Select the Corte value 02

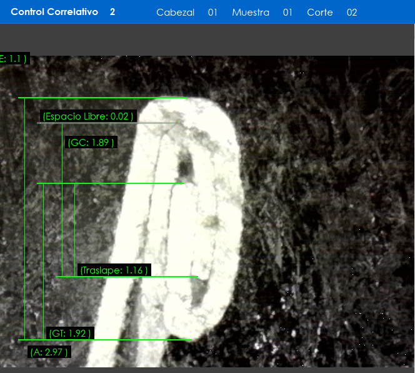[352, 13]
